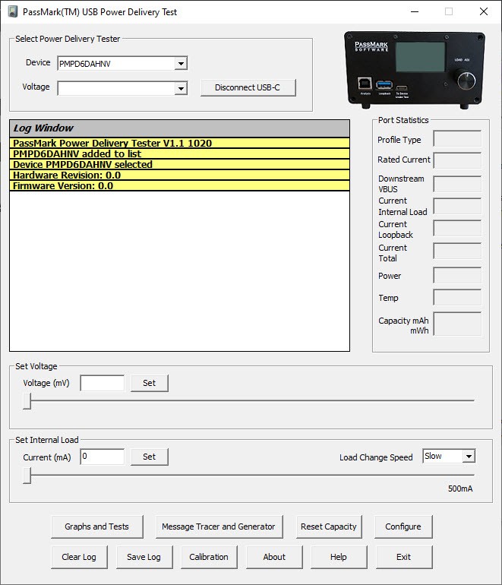Click the Log Window header
502x585 pixels.
pyautogui.click(x=180, y=128)
